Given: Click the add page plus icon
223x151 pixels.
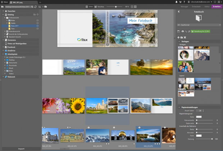Looking at the screenshot, I should point(178,37).
